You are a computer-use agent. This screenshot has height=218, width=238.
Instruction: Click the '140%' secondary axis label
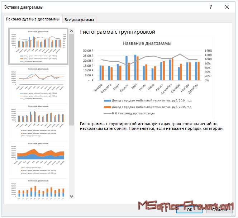point(208,51)
